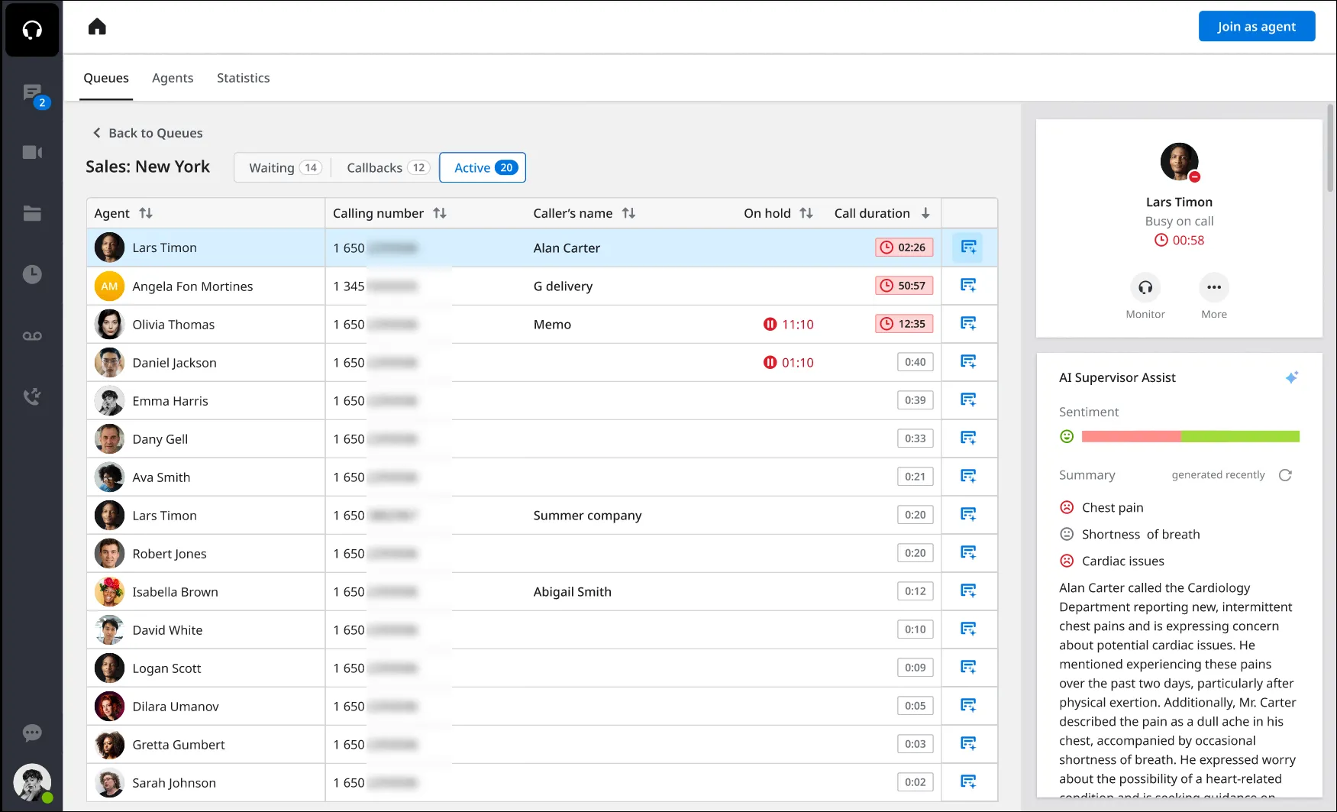Click Lars Timon avatar in details panel
The width and height of the screenshot is (1337, 812).
tap(1179, 162)
